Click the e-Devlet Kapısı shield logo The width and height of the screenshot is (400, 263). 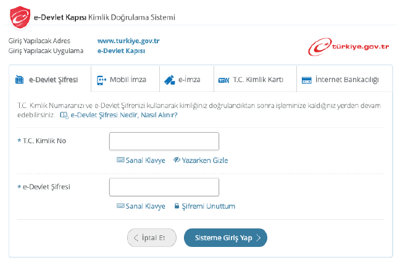[22, 17]
